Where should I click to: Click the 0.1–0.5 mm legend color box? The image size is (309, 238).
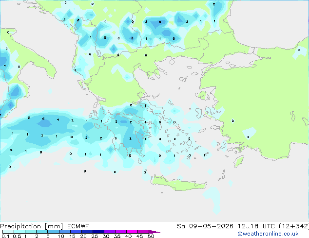click(8, 232)
